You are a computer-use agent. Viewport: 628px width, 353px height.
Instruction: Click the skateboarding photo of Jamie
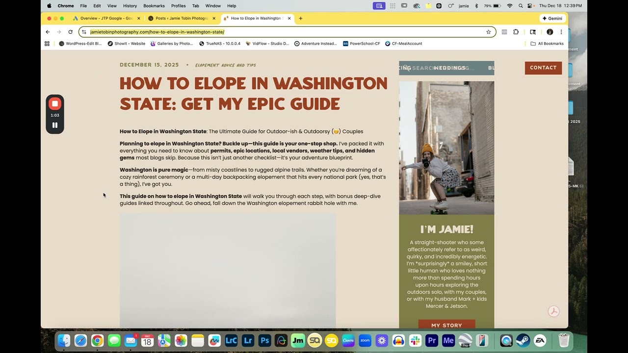[x=446, y=148]
